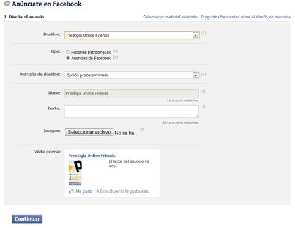
Task: Click the Continuar button
Action: pyautogui.click(x=27, y=219)
